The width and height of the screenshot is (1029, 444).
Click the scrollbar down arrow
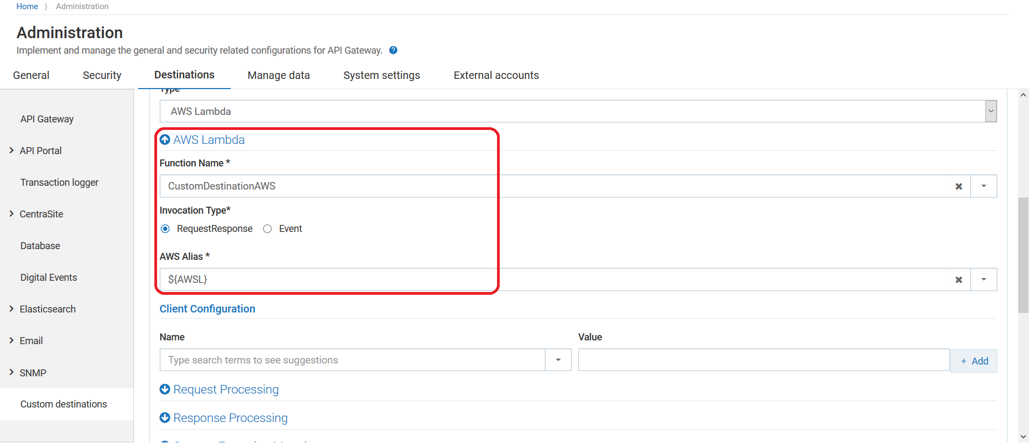tap(1023, 436)
